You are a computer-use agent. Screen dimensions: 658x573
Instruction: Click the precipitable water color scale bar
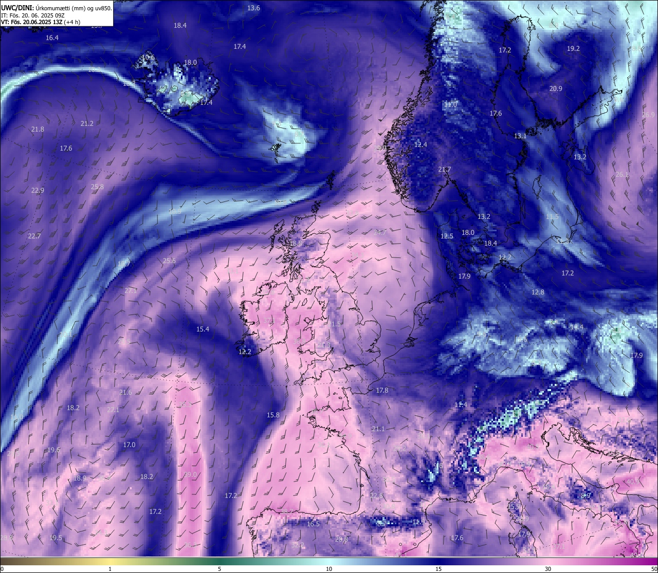(329, 561)
